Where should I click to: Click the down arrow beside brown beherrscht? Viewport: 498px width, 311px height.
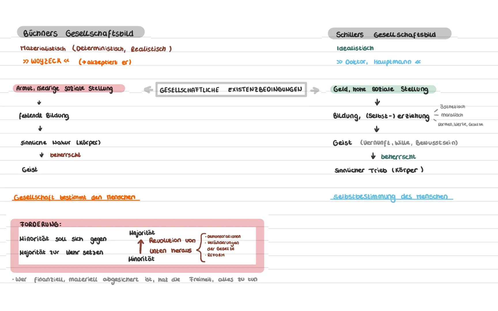(41, 155)
